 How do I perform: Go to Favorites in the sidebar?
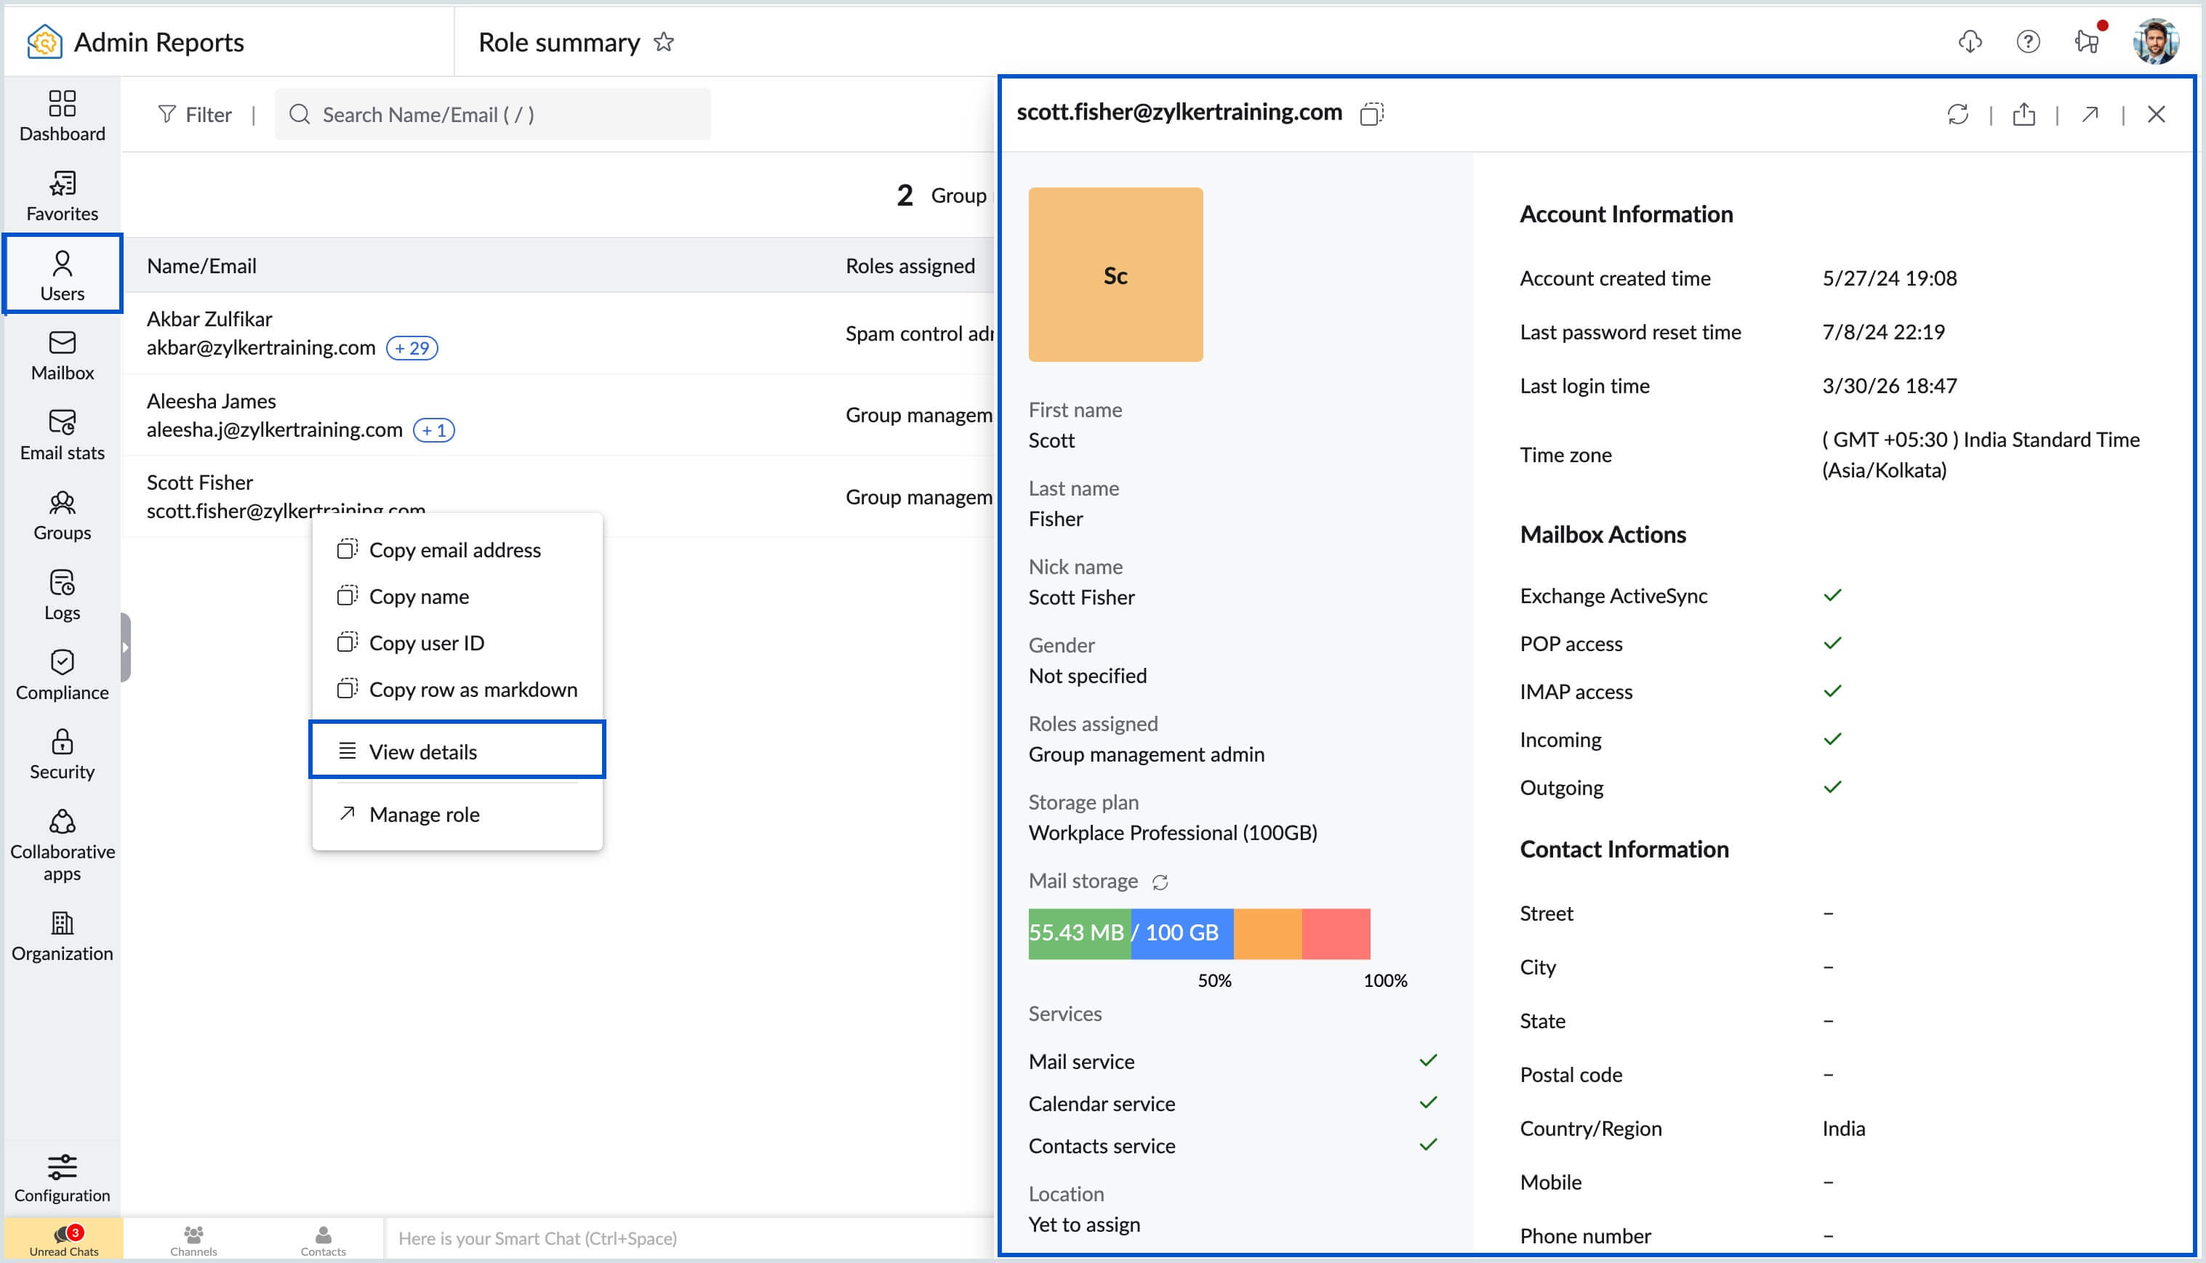click(x=62, y=195)
